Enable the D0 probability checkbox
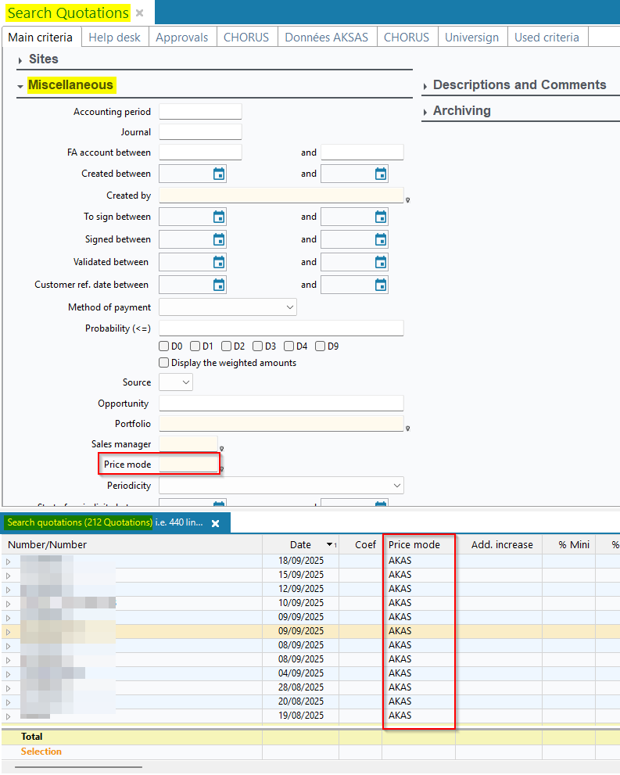 164,346
